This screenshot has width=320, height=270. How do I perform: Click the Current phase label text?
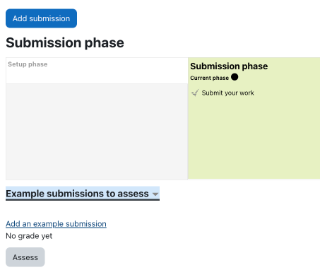pyautogui.click(x=209, y=78)
